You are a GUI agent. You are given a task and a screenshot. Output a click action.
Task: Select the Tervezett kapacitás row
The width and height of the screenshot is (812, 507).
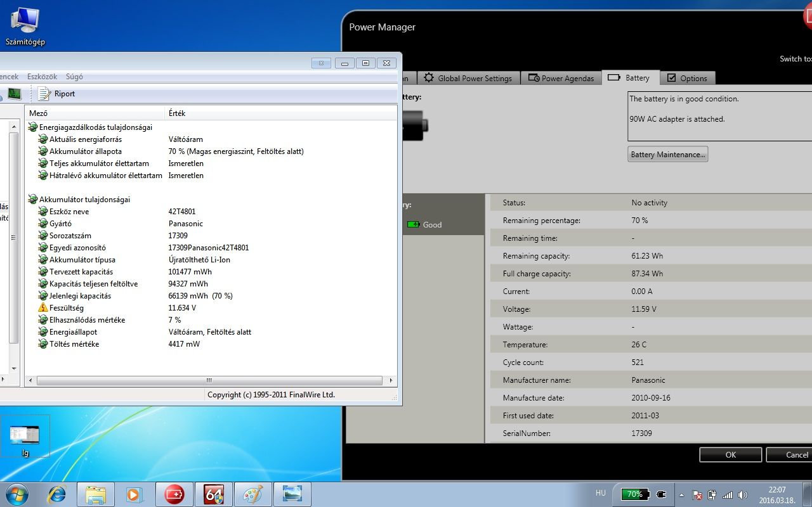(211, 272)
